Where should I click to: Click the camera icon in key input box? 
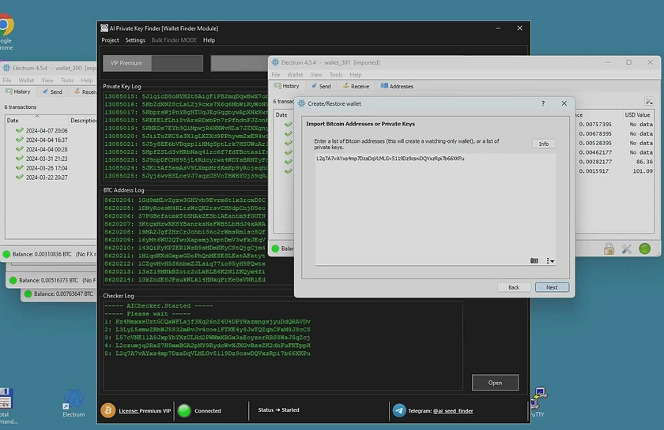point(534,261)
